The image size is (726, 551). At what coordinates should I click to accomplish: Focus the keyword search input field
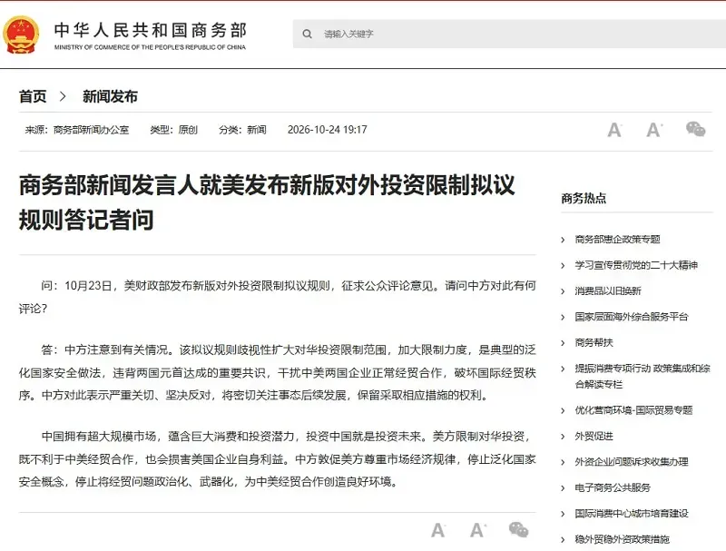(x=509, y=34)
